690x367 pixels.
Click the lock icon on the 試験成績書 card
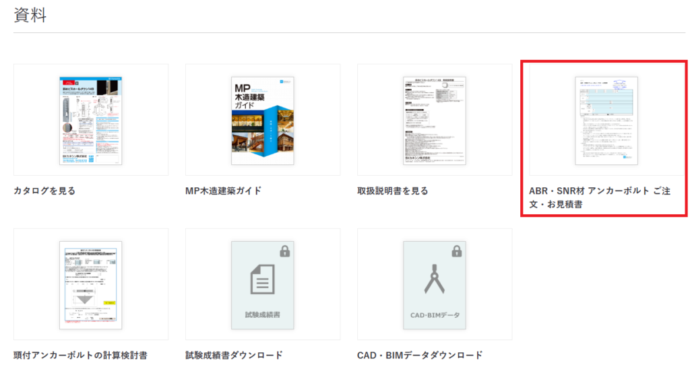pos(284,251)
